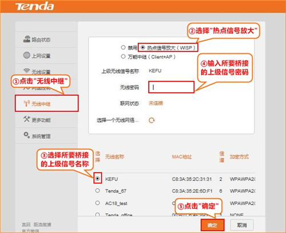Screen dimensions: 286x233
Task: Click the orange 确定 button
Action: click(212, 225)
